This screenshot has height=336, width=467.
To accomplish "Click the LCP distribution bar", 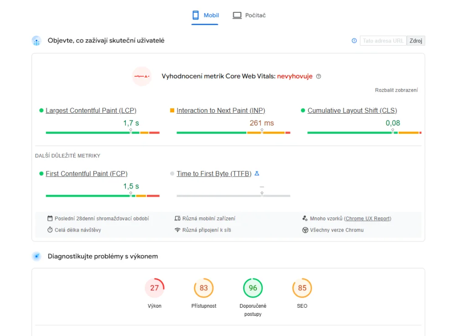I will (x=103, y=132).
